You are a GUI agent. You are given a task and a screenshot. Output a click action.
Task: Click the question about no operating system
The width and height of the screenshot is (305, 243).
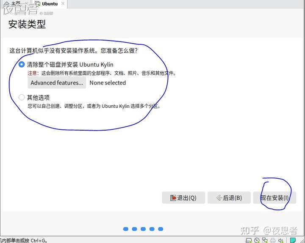(74, 51)
